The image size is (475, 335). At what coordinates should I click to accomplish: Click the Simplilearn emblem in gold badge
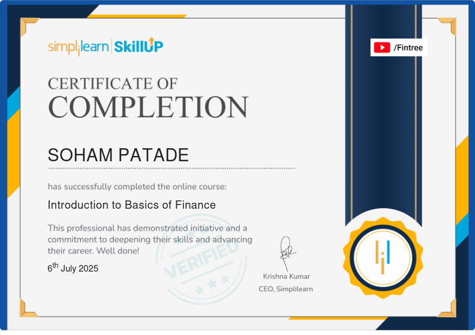pos(382,257)
